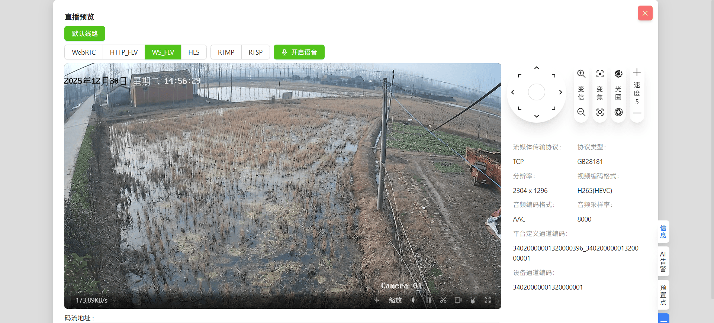Toggle the stream stats waveform icon
Image resolution: width=714 pixels, height=323 pixels.
pyautogui.click(x=377, y=300)
